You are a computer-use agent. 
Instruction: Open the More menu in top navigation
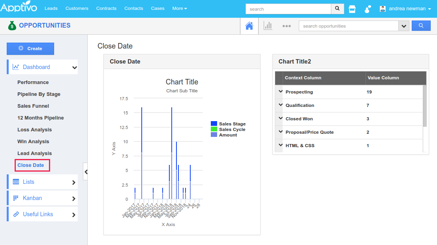click(x=180, y=8)
